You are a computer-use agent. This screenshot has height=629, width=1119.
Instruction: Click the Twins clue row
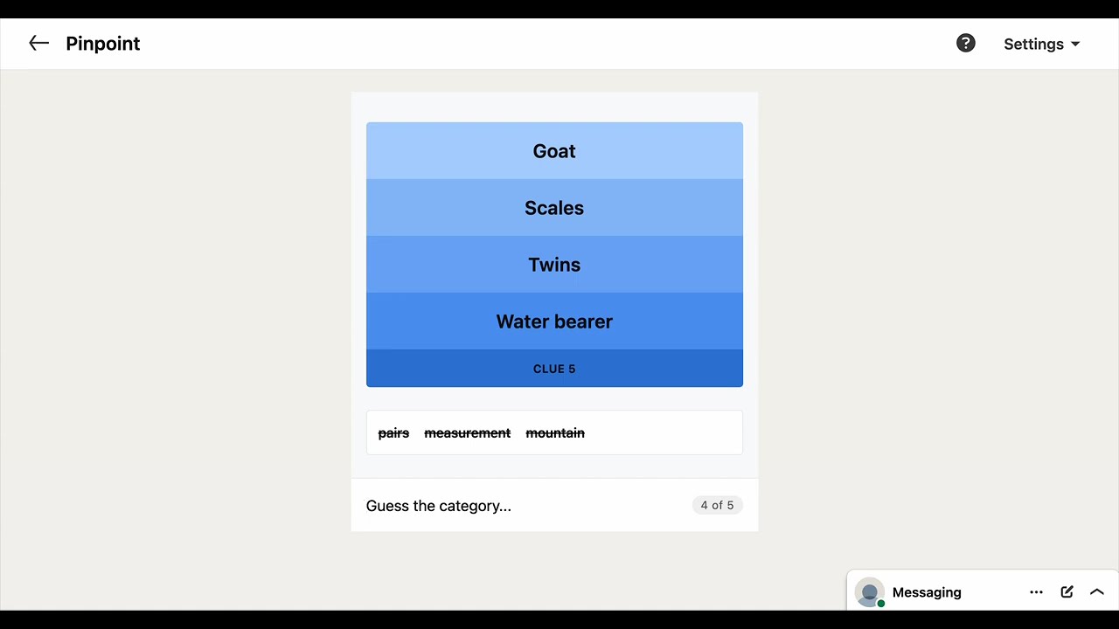554,265
